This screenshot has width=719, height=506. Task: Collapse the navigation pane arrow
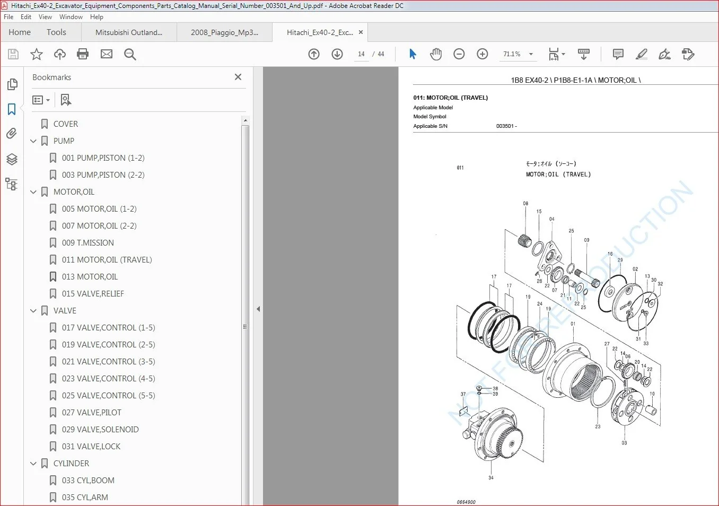[x=258, y=309]
